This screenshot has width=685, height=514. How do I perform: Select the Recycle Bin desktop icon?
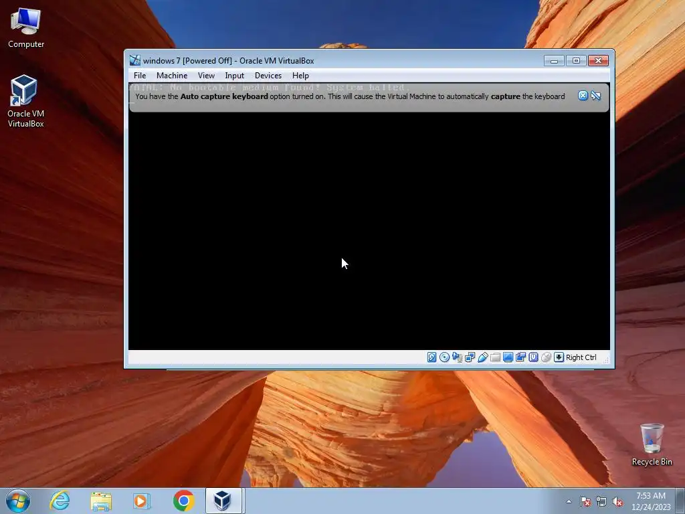(x=652, y=444)
